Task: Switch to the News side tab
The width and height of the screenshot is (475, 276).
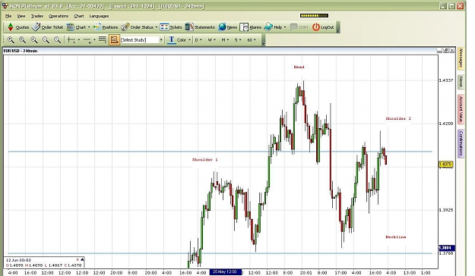Action: (461, 82)
